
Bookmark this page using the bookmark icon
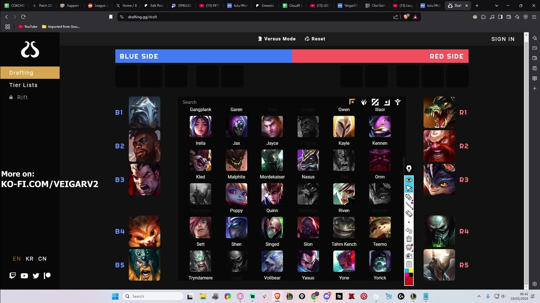click(111, 17)
